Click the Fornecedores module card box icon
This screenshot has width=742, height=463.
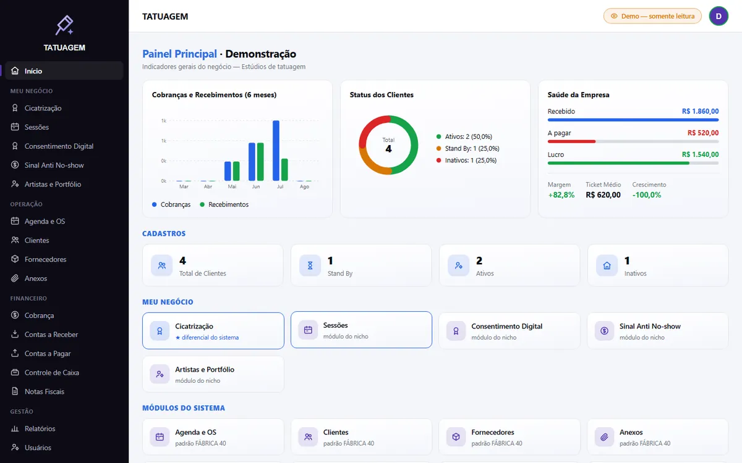tap(456, 437)
